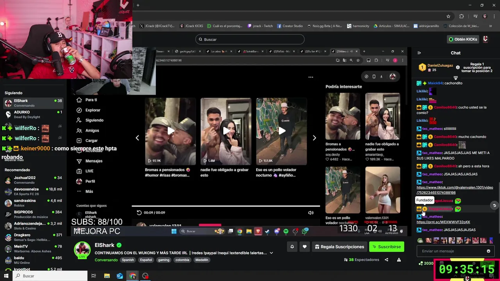Open the harmonicity bookmark

358,26
